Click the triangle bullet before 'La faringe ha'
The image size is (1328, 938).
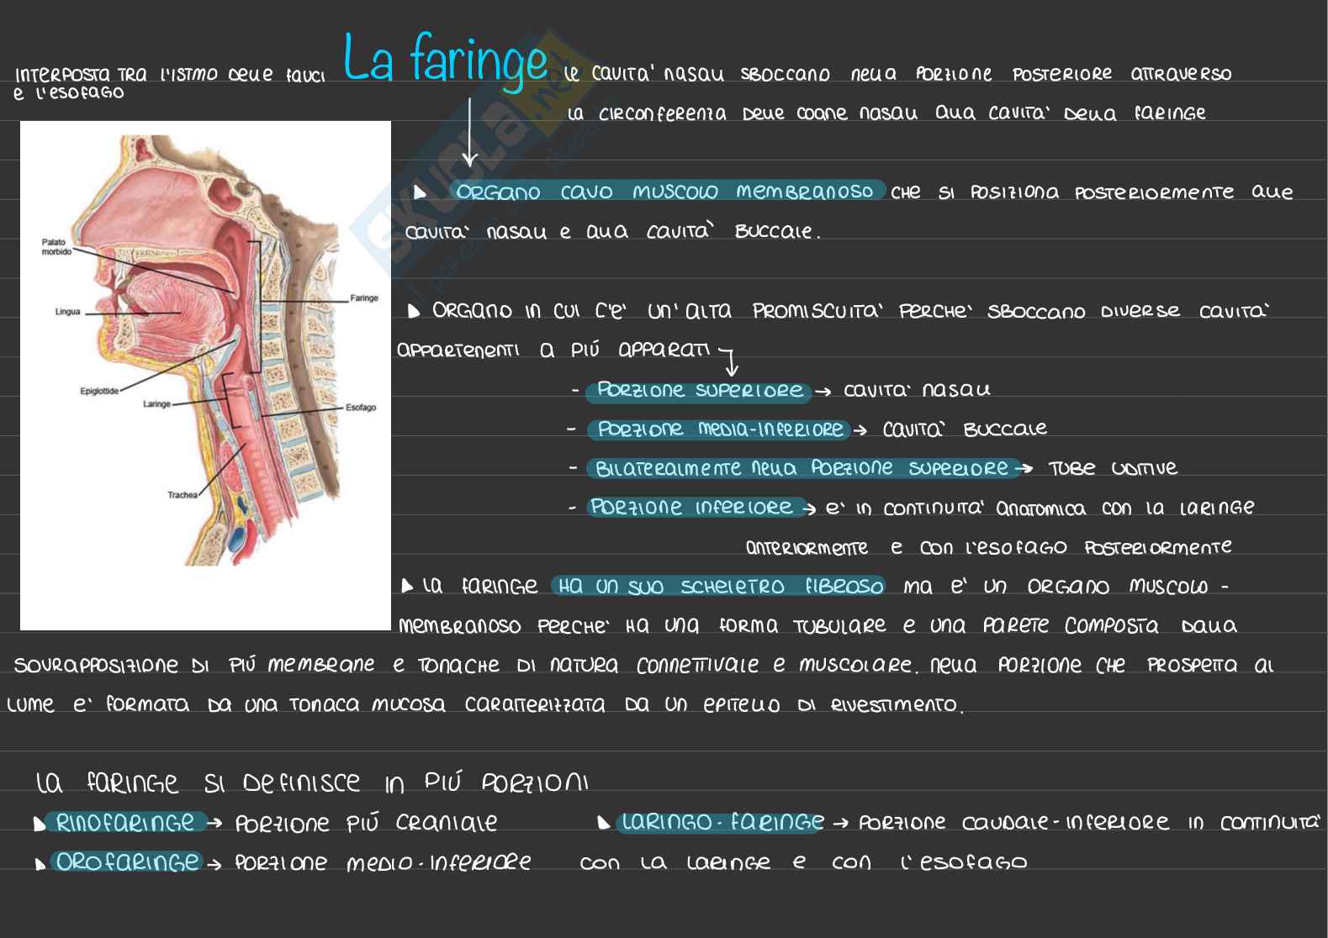408,586
